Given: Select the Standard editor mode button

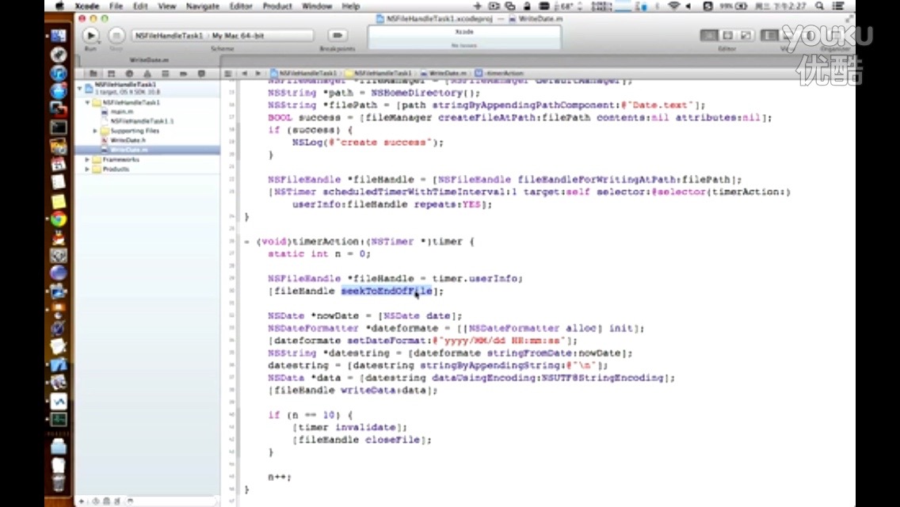Looking at the screenshot, I should point(708,36).
